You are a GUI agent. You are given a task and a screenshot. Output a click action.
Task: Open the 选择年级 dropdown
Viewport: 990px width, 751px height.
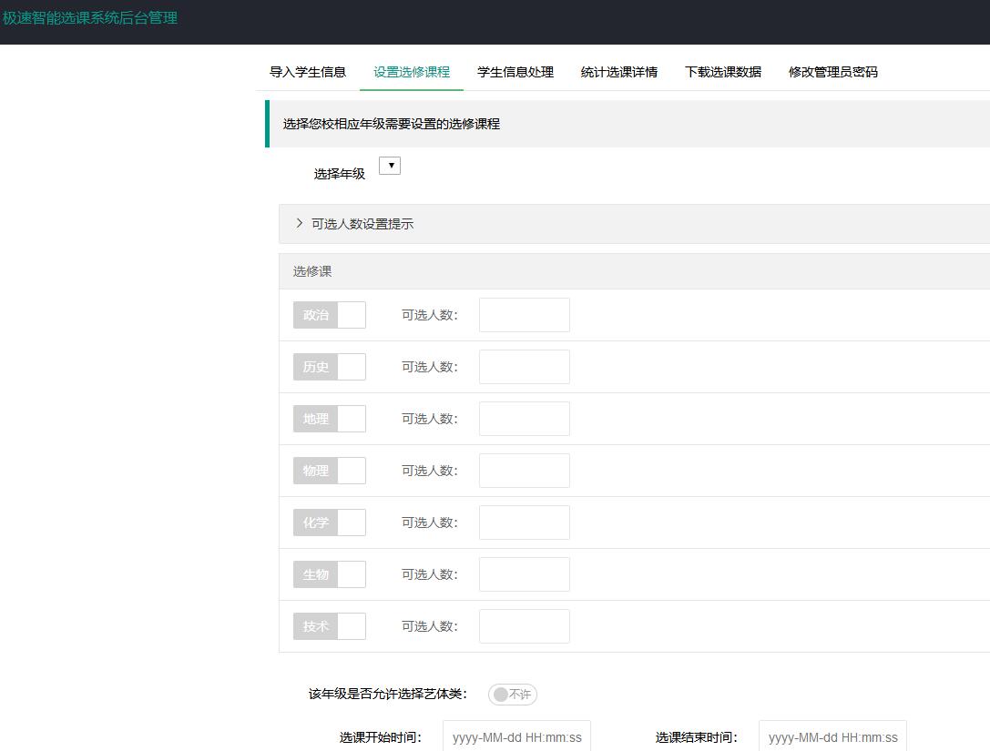[x=390, y=166]
